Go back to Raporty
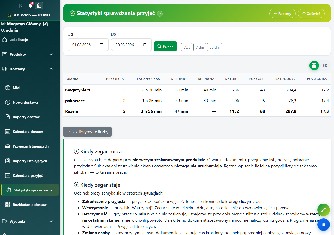The image size is (334, 235). [x=282, y=14]
